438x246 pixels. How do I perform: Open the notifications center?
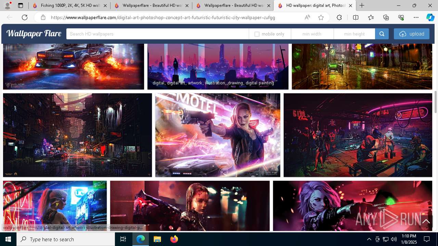[x=427, y=239]
